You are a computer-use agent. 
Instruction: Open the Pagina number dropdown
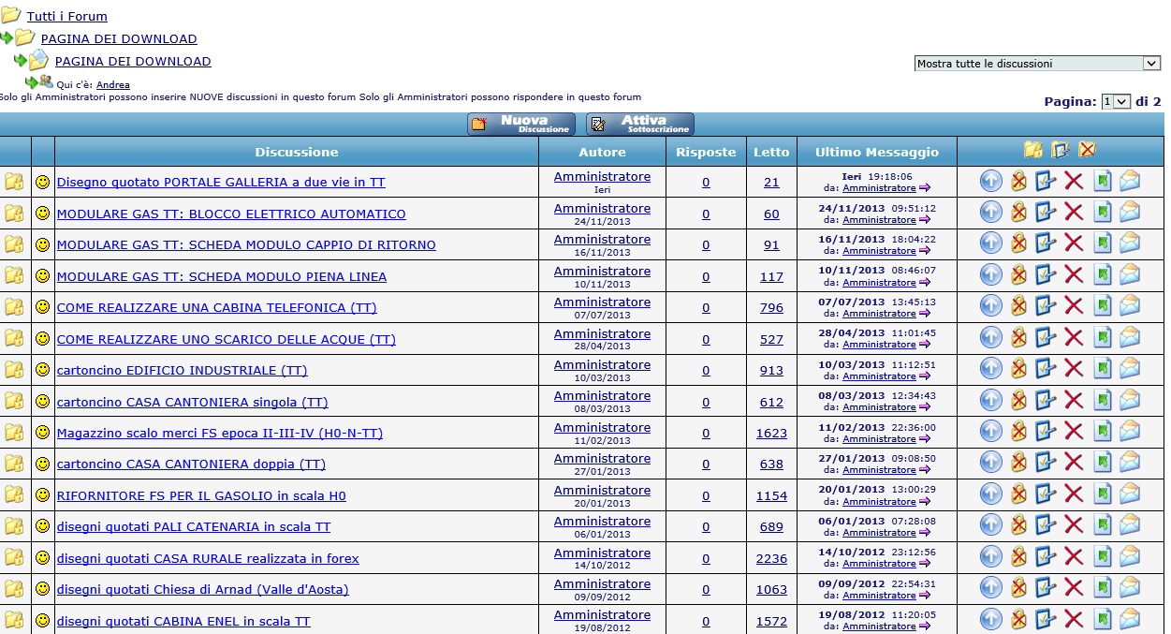coord(1117,101)
